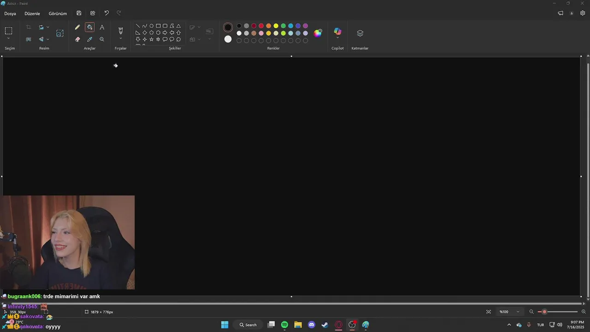Open Discord from the taskbar
The height and width of the screenshot is (332, 590).
(311, 325)
